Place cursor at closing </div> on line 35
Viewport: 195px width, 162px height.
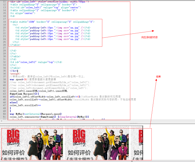(x=14, y=71)
